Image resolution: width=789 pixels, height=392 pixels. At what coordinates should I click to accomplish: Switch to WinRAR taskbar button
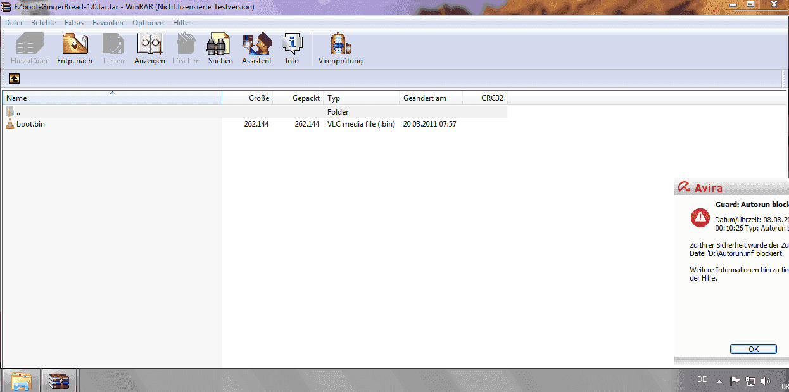(60, 381)
